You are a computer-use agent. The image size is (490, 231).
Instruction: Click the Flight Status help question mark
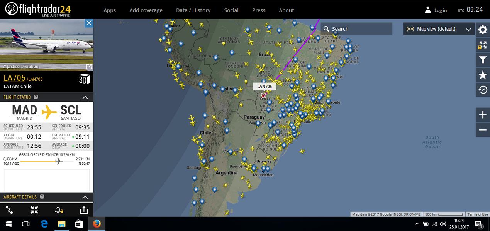coord(36,97)
